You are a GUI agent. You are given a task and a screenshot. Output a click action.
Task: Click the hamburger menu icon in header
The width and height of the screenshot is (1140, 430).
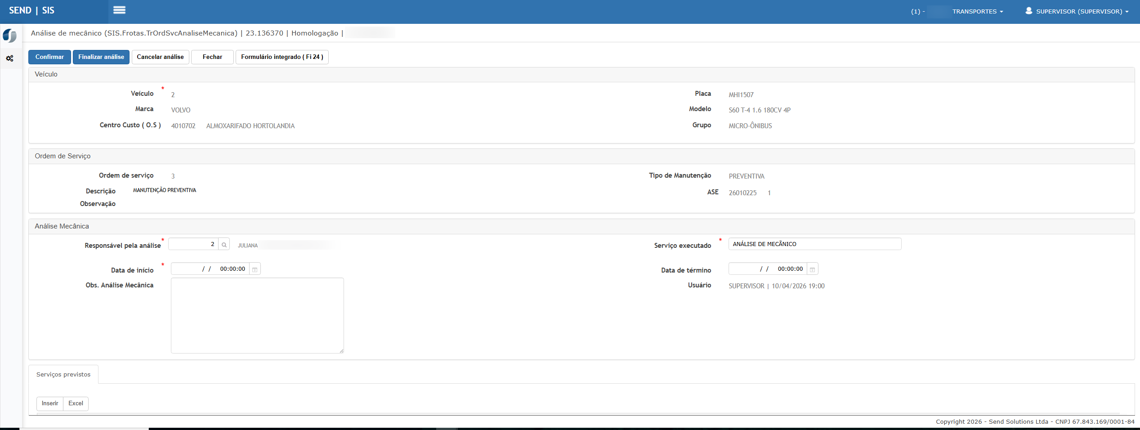(119, 10)
